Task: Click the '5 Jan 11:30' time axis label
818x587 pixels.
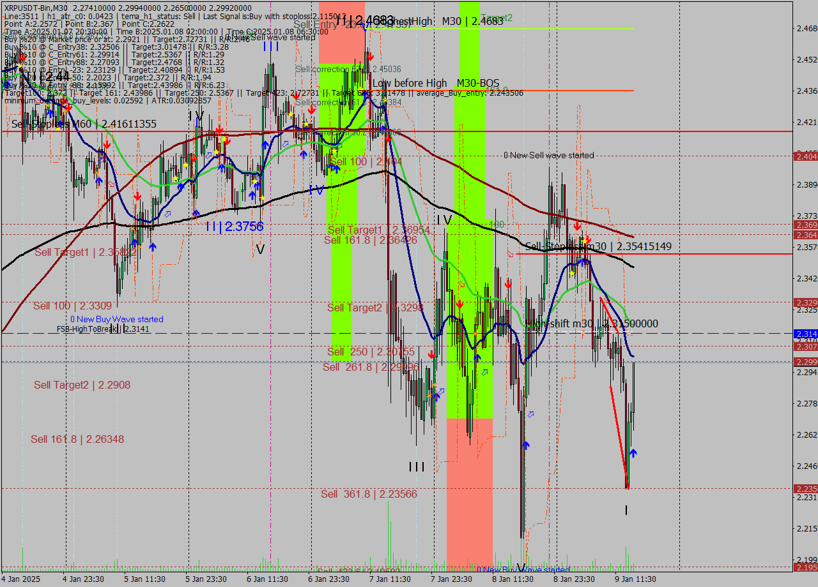Action: (x=144, y=579)
